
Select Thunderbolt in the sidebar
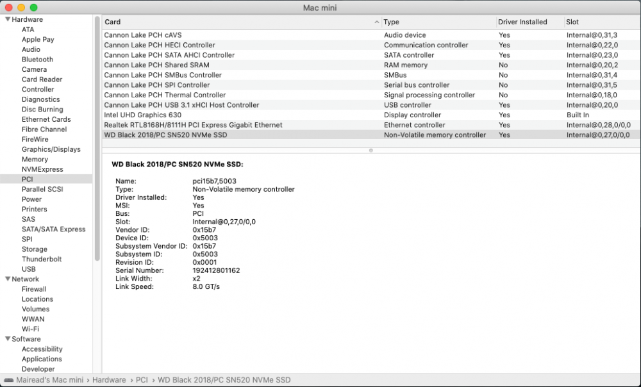42,259
